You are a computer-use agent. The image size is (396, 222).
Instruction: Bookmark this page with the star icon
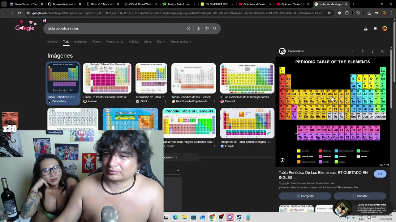[x=329, y=13]
